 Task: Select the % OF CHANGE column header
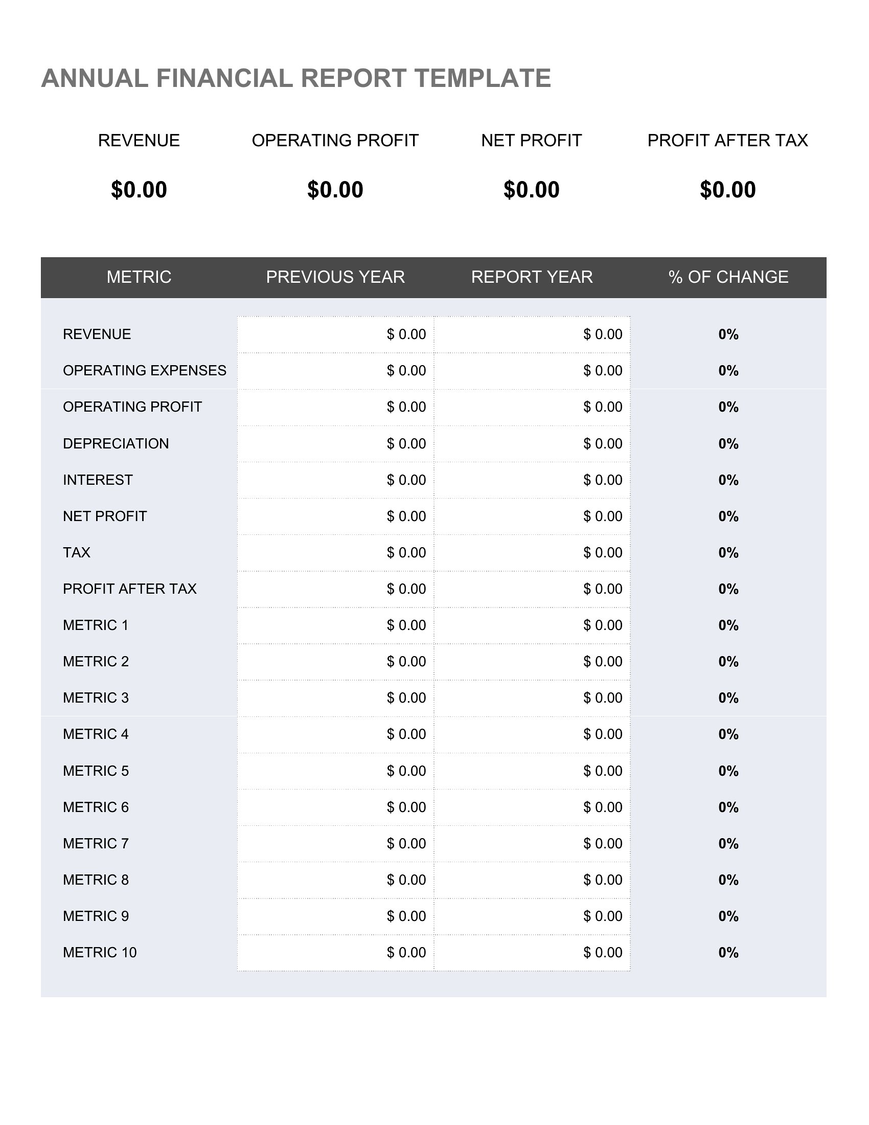(x=728, y=277)
